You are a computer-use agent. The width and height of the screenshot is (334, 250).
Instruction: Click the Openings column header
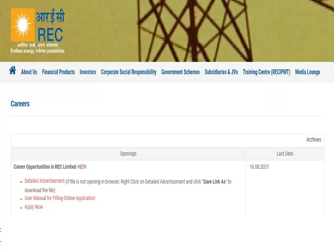pos(128,154)
